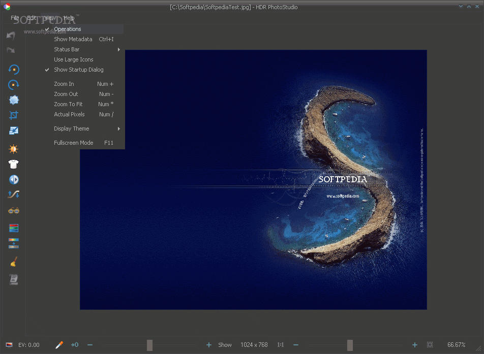Decrease exposure with the left minus button
This screenshot has width=484, height=354.
coord(90,345)
